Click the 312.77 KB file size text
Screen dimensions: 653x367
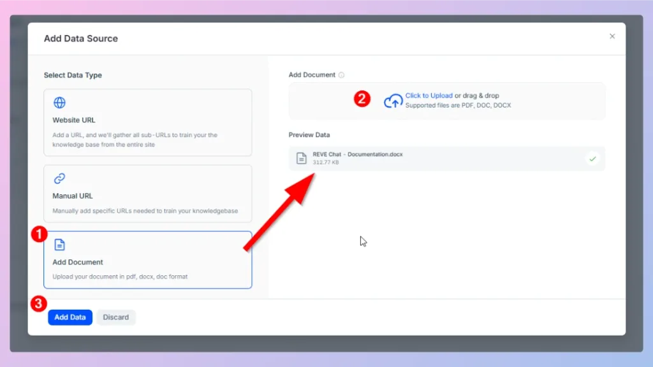326,162
